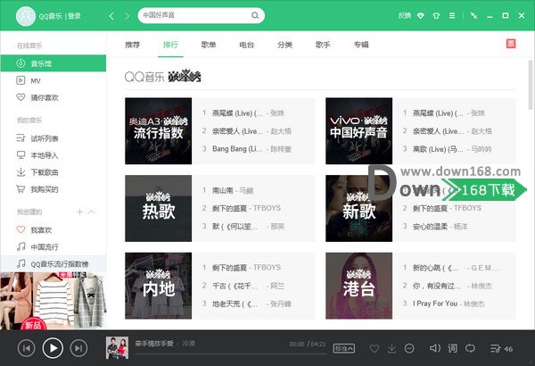Open the vivo 中国好声音 chart cover
Image resolution: width=535 pixels, height=366 pixels.
pos(359,131)
